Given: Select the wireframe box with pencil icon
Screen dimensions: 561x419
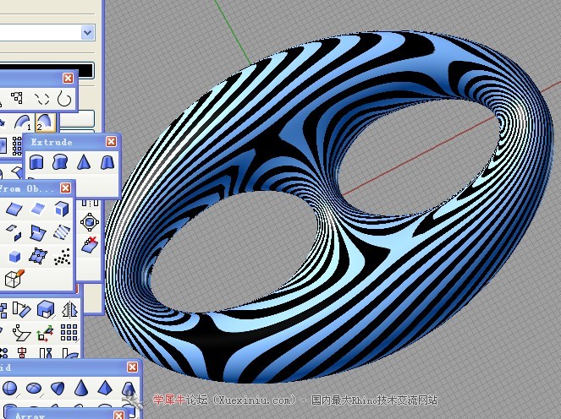Looking at the screenshot, I should click(x=14, y=279).
